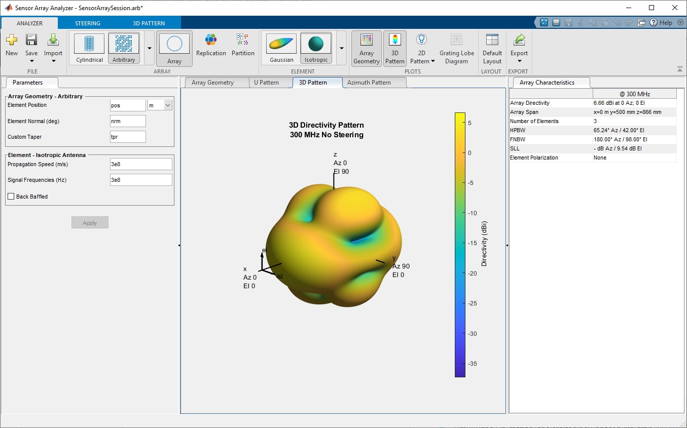Expand the array gallery dropdown arrow

(x=150, y=48)
